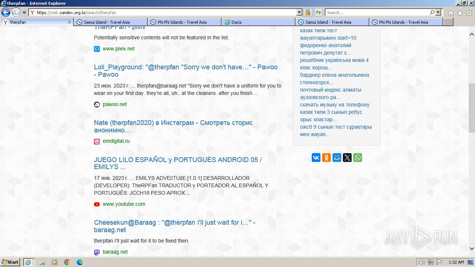
Task: Open the recent pages dropdown arrow
Action: click(24, 13)
